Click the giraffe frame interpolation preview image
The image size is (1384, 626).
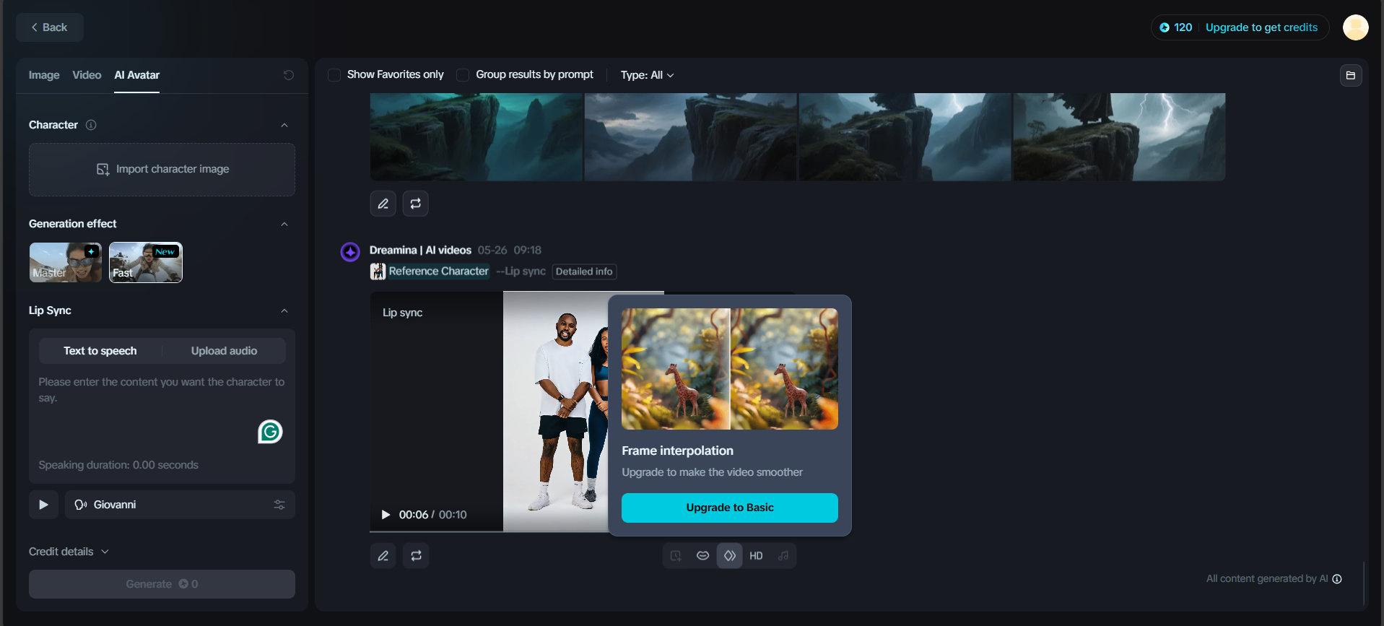[730, 369]
